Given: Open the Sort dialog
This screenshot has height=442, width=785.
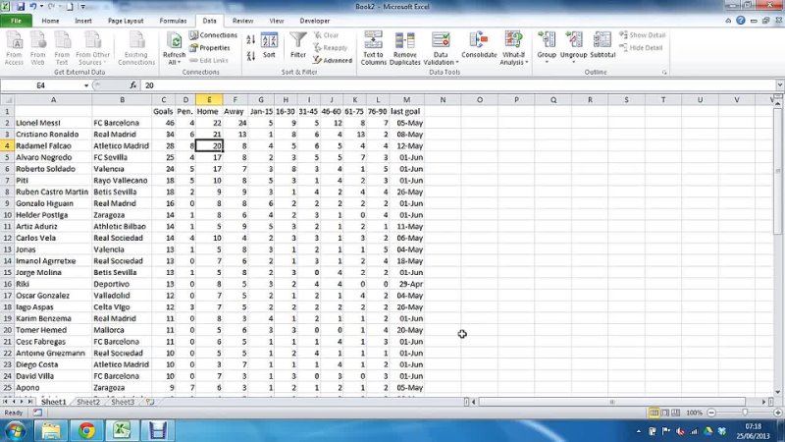Looking at the screenshot, I should [269, 45].
